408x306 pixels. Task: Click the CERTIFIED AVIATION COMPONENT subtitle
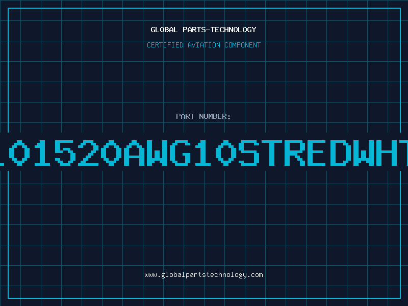click(203, 45)
